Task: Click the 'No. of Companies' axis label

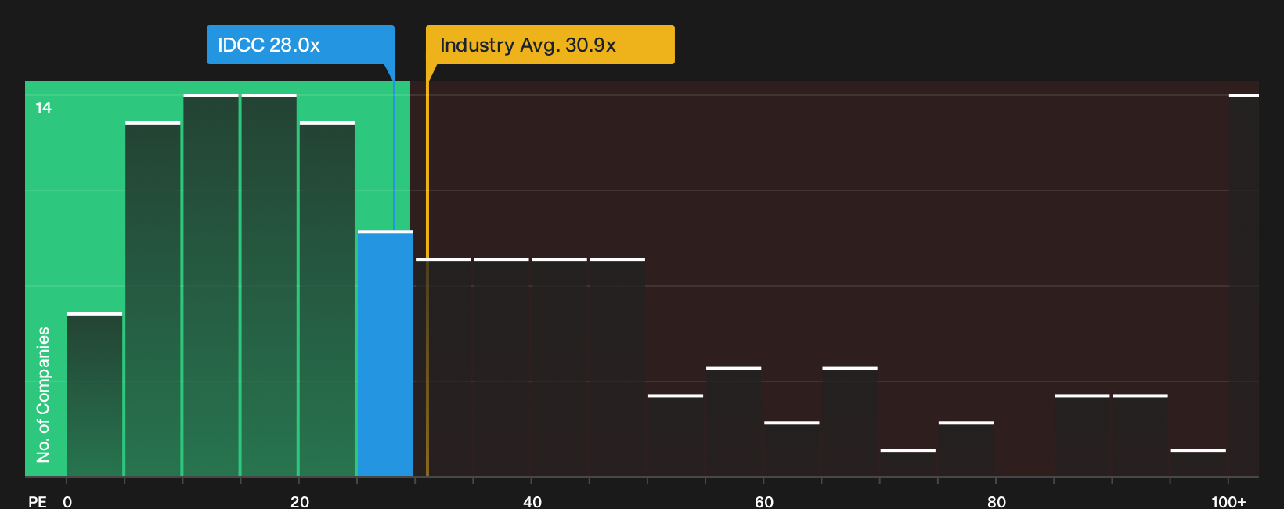Action: (43, 394)
